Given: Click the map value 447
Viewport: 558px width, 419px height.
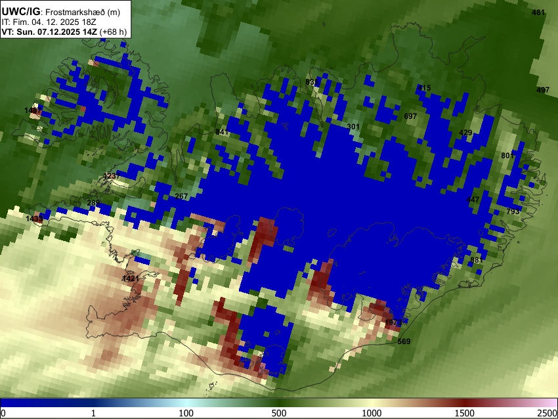Looking at the screenshot, I should pos(473,200).
